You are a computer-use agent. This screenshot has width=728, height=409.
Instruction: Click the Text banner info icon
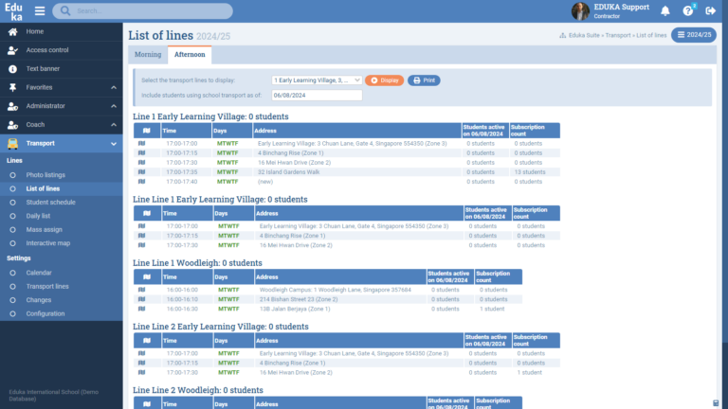click(12, 69)
